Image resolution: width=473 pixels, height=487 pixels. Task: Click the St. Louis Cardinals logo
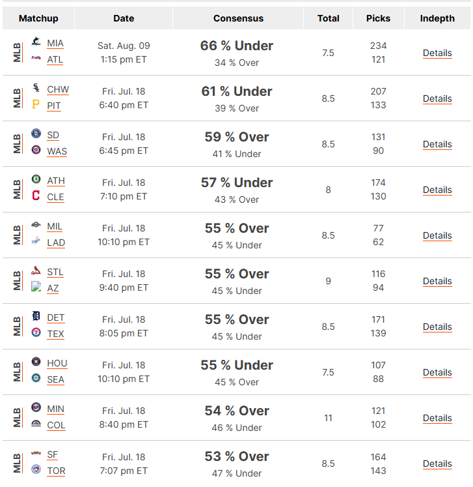click(x=36, y=270)
